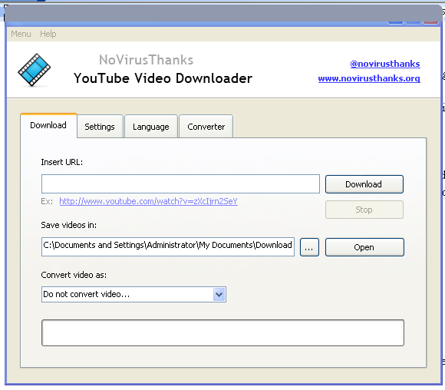
Task: Click the blue film strip logo icon
Action: [x=34, y=70]
